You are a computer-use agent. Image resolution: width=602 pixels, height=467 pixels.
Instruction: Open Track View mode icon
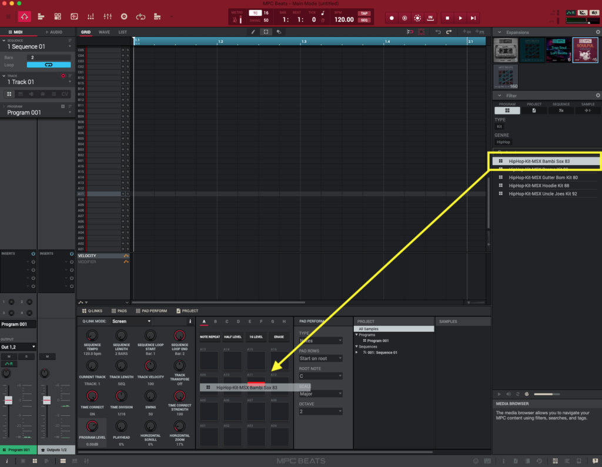point(41,16)
